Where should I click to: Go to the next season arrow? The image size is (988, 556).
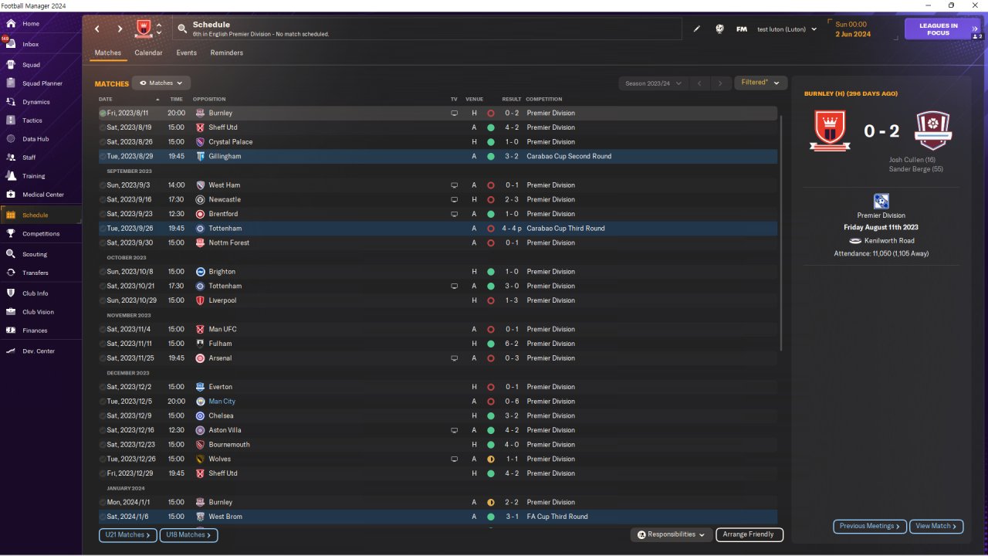click(720, 83)
